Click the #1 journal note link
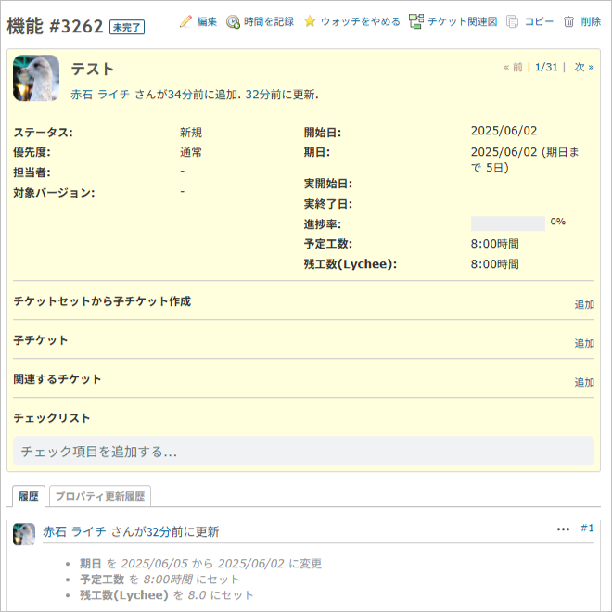Screen dimensions: 612x612 coord(587,529)
